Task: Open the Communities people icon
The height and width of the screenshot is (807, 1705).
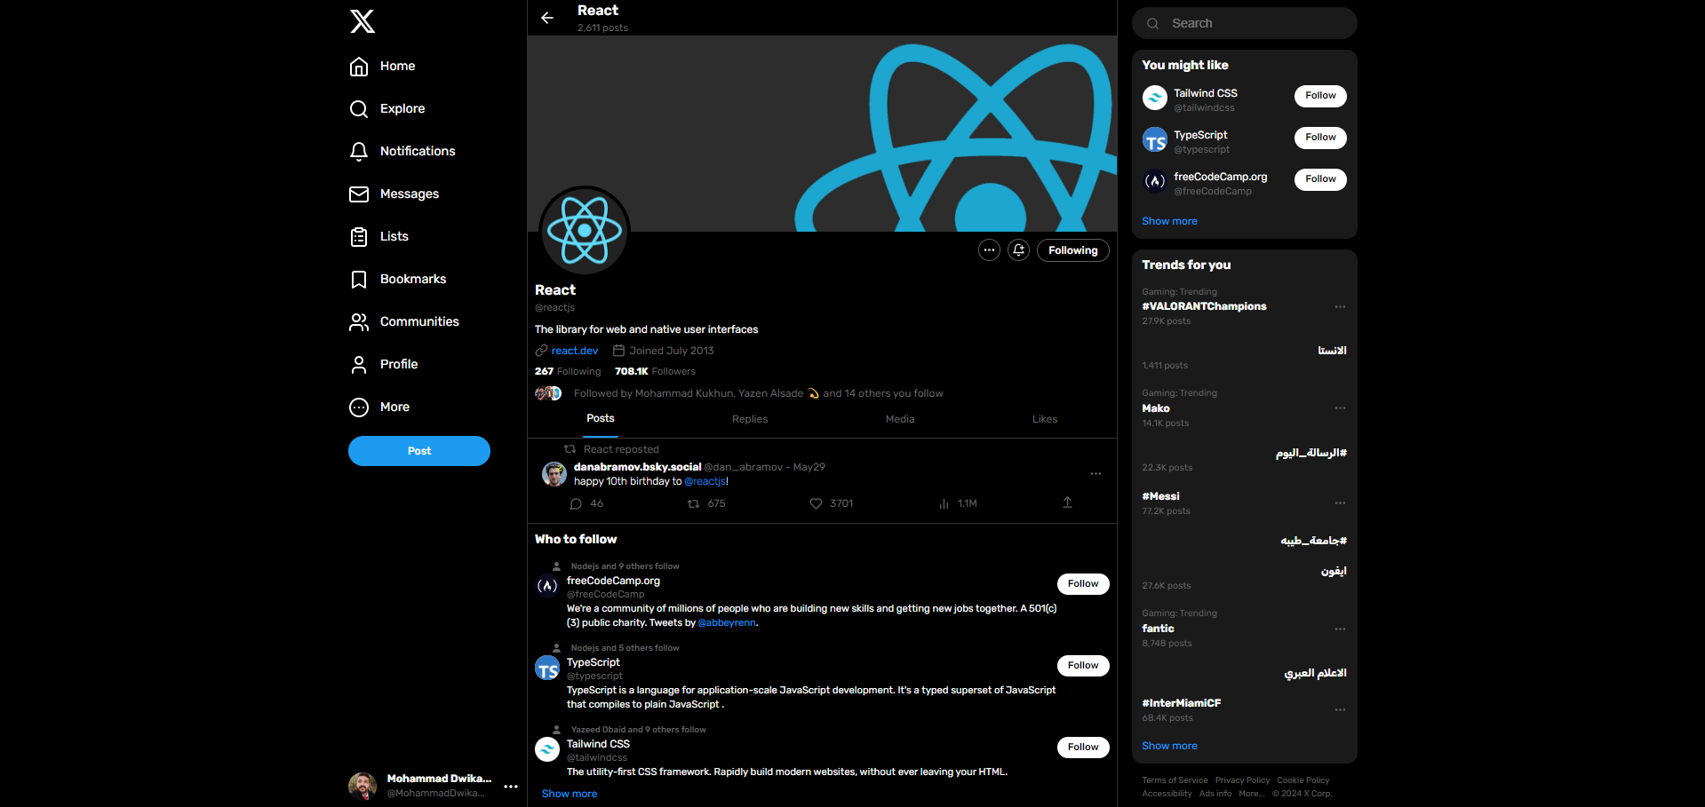Action: [359, 322]
